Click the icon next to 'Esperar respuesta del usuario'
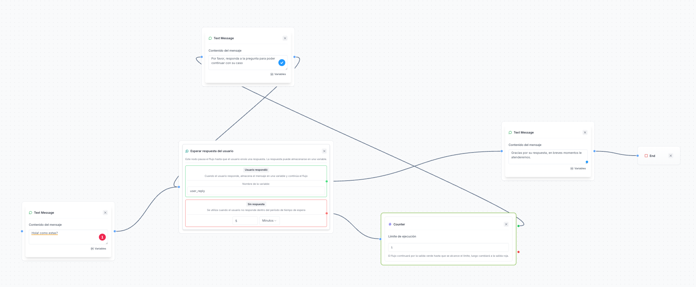 pyautogui.click(x=187, y=151)
